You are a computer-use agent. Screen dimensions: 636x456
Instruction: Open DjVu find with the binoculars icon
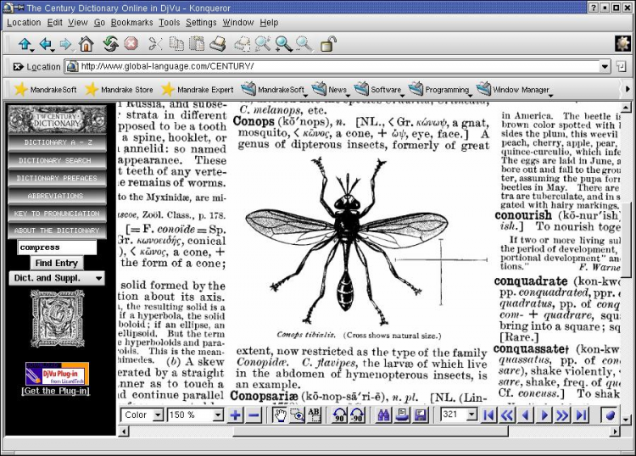coord(382,415)
